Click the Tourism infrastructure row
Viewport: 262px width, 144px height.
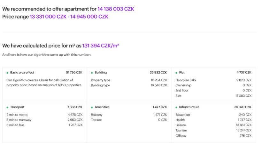pyautogui.click(x=213, y=130)
